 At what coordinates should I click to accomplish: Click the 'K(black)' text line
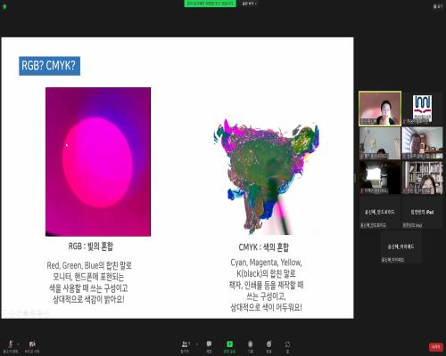266,273
